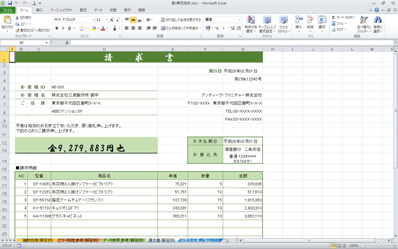Select the column D header

click(x=104, y=49)
